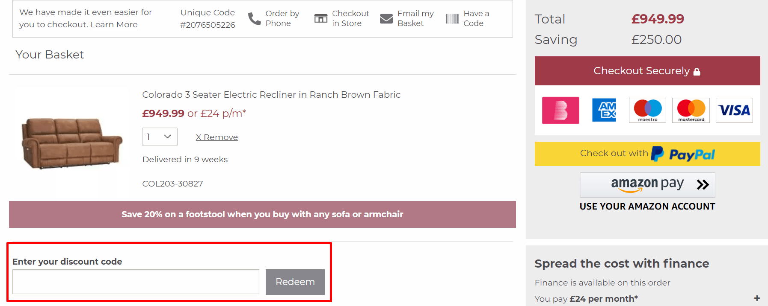The width and height of the screenshot is (768, 306).
Task: Remove the Colorado recliner from basket
Action: (x=216, y=137)
